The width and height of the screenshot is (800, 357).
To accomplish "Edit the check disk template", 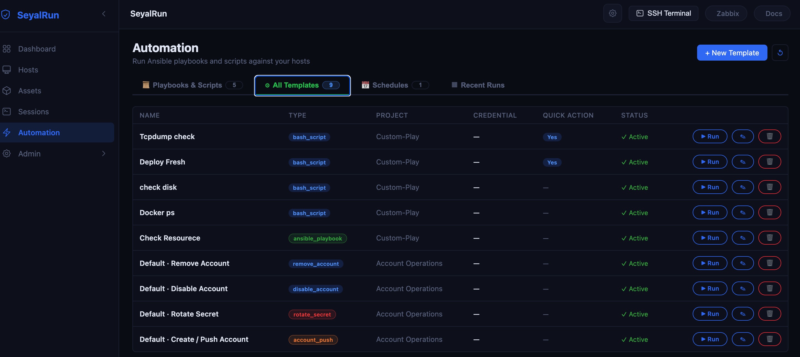I will [x=743, y=187].
